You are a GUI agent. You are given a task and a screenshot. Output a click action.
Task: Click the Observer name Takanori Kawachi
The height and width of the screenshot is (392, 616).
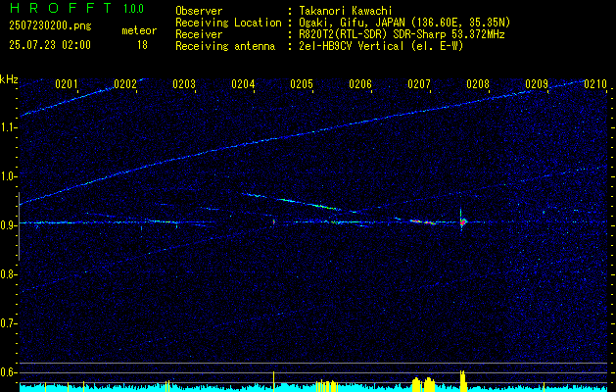(x=346, y=11)
